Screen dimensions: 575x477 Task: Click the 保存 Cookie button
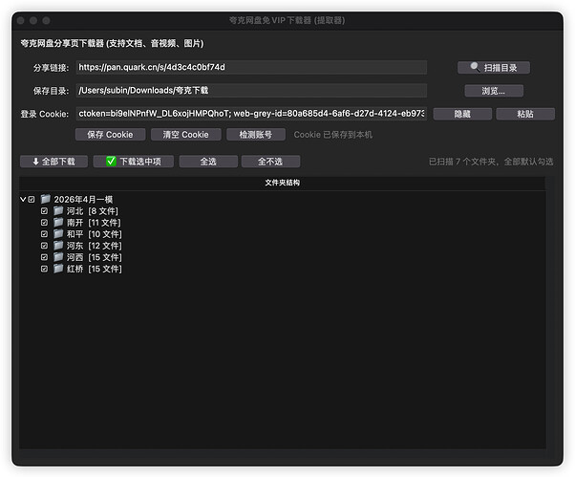110,135
